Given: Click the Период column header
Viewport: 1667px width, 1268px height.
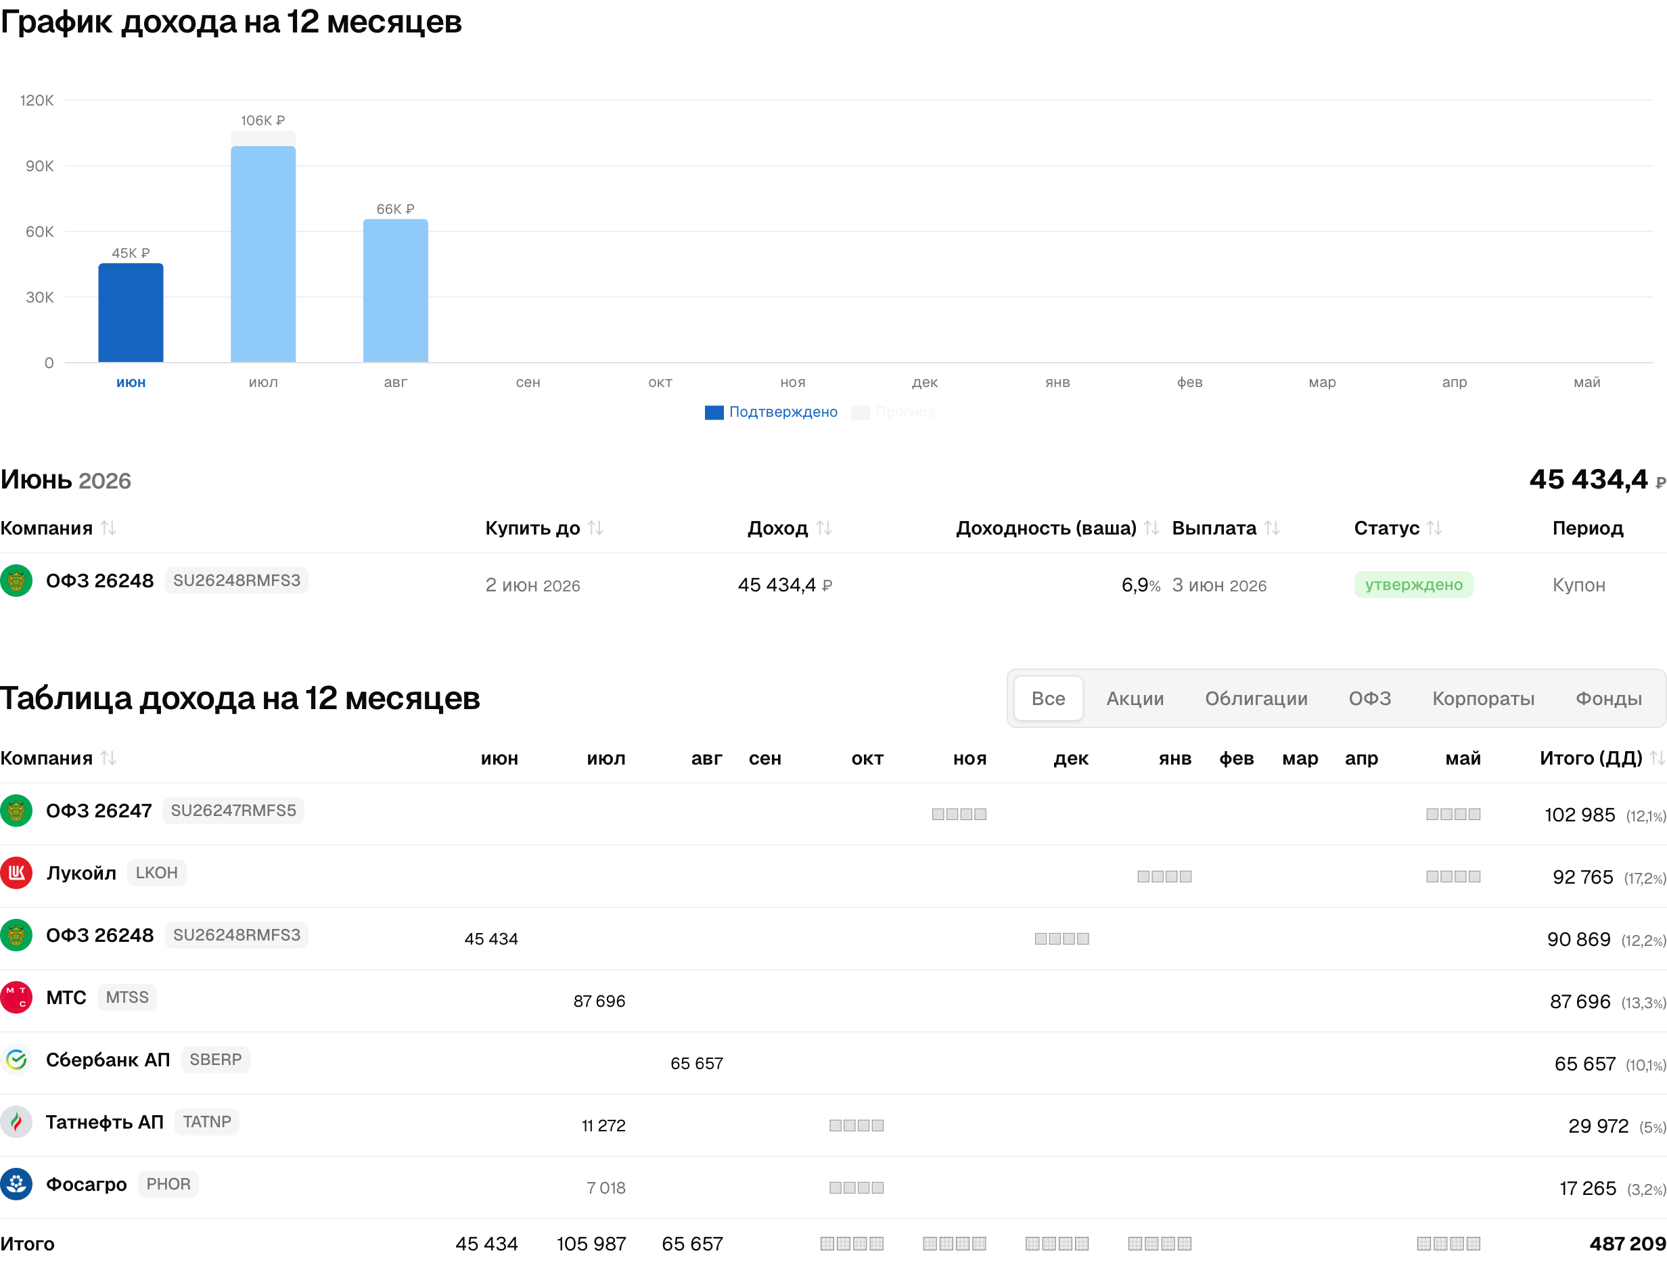Looking at the screenshot, I should point(1588,528).
